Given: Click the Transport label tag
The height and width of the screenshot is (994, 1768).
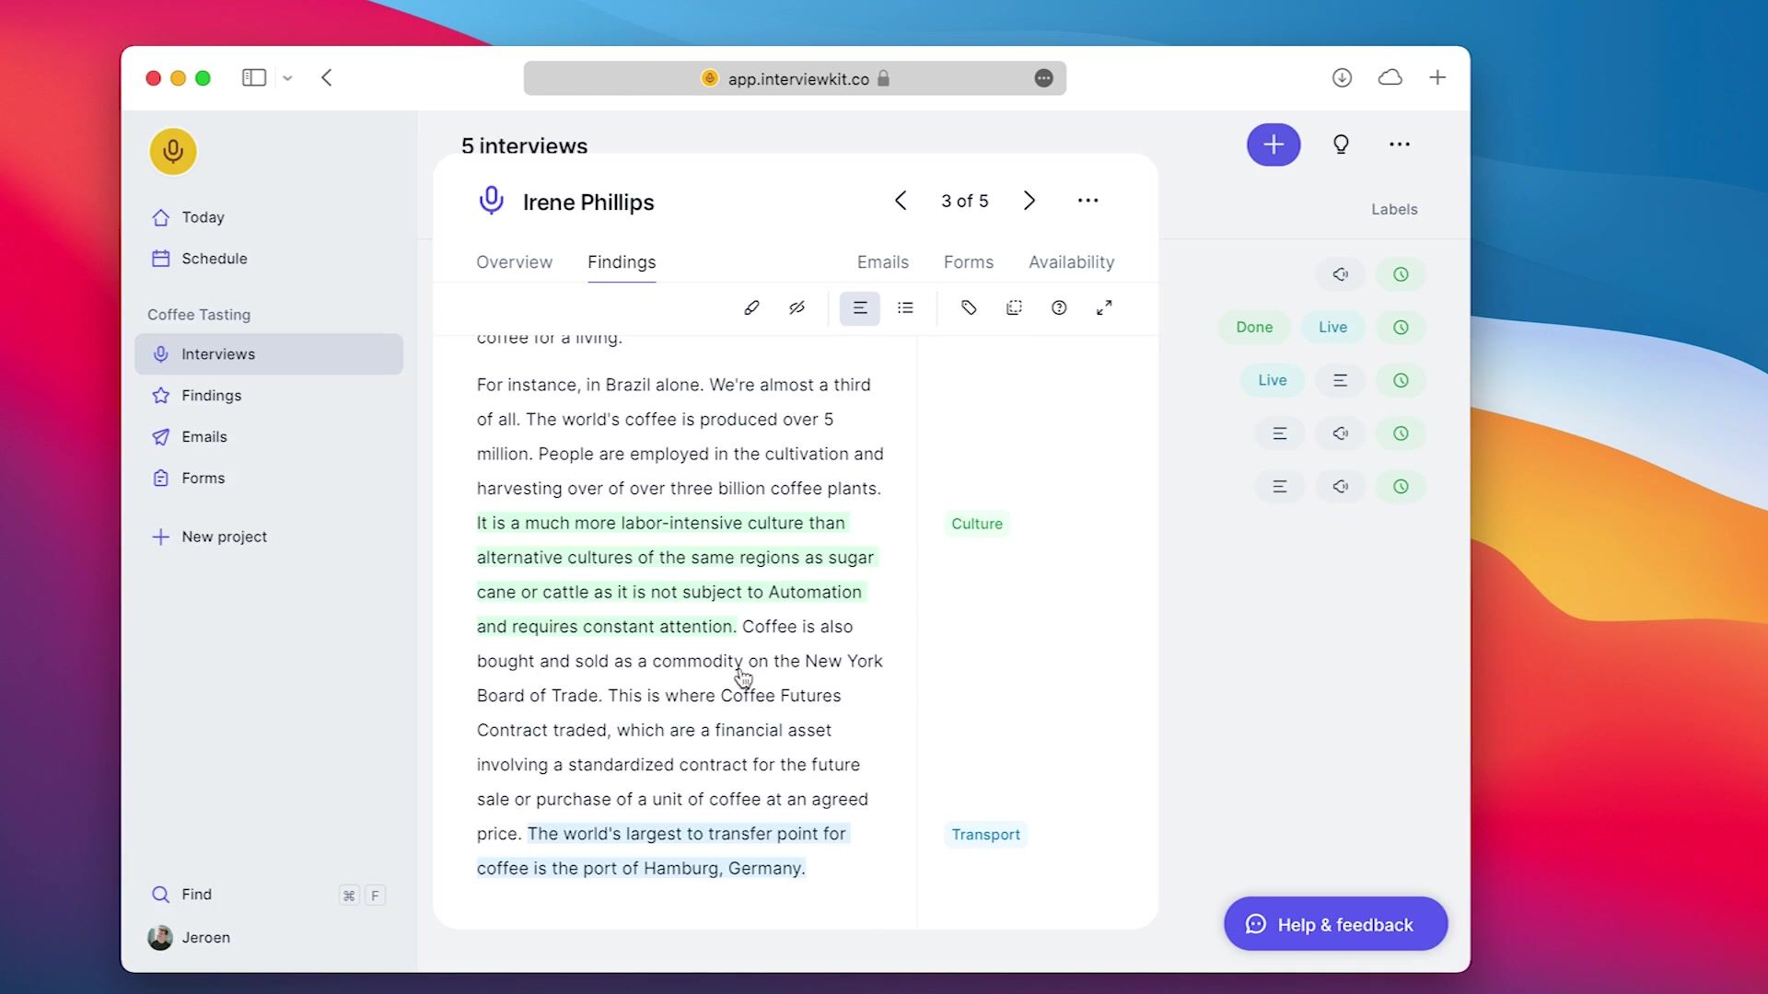Looking at the screenshot, I should (x=985, y=835).
